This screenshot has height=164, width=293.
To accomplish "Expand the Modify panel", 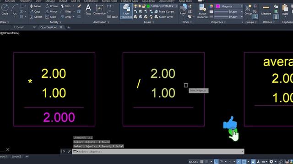I will pos(56,22).
